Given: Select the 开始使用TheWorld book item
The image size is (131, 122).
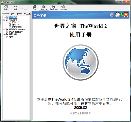Looking at the screenshot, I should [17, 30].
